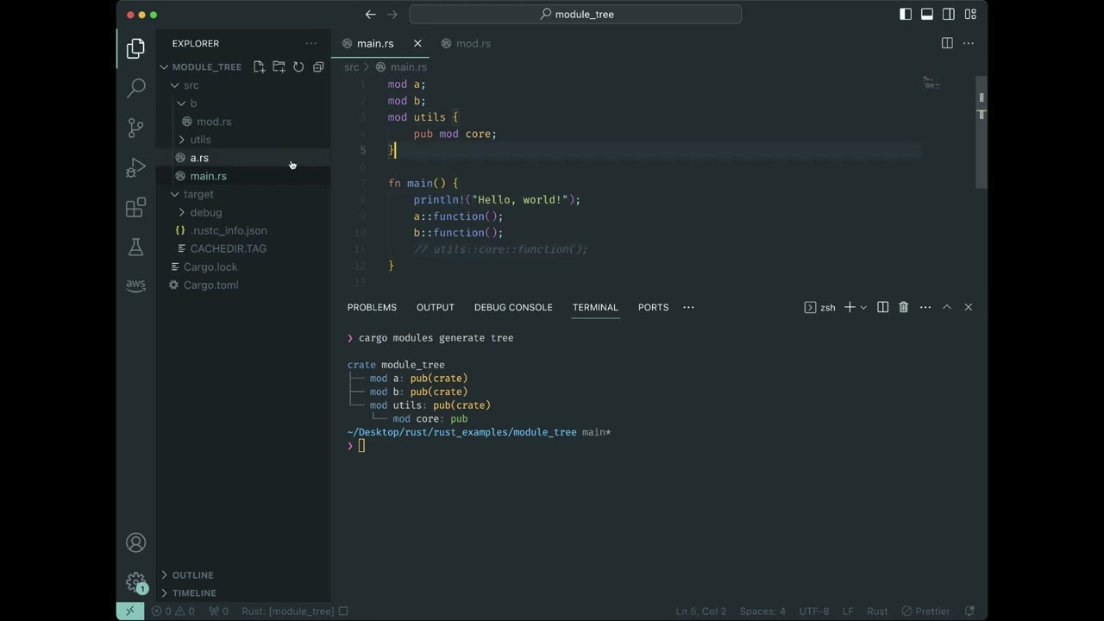
Task: Refresh the Explorer file tree
Action: (298, 66)
